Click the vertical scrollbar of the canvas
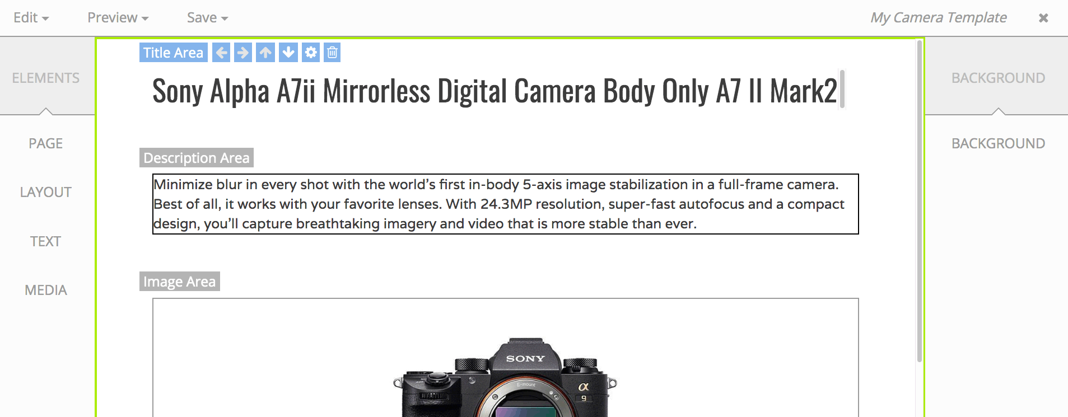 (919, 202)
